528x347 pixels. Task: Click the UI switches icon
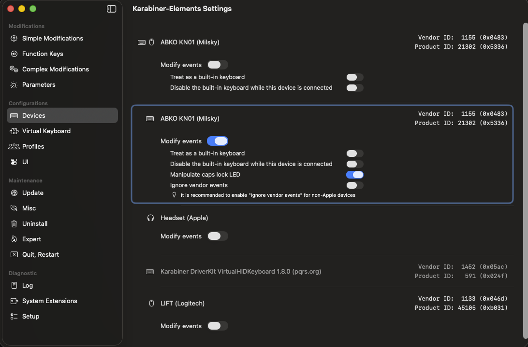click(14, 162)
